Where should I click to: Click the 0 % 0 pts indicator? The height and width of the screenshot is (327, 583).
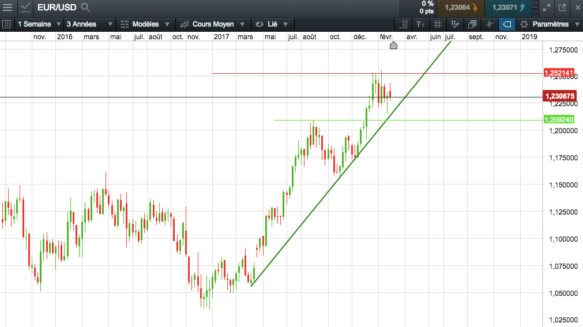pos(427,7)
